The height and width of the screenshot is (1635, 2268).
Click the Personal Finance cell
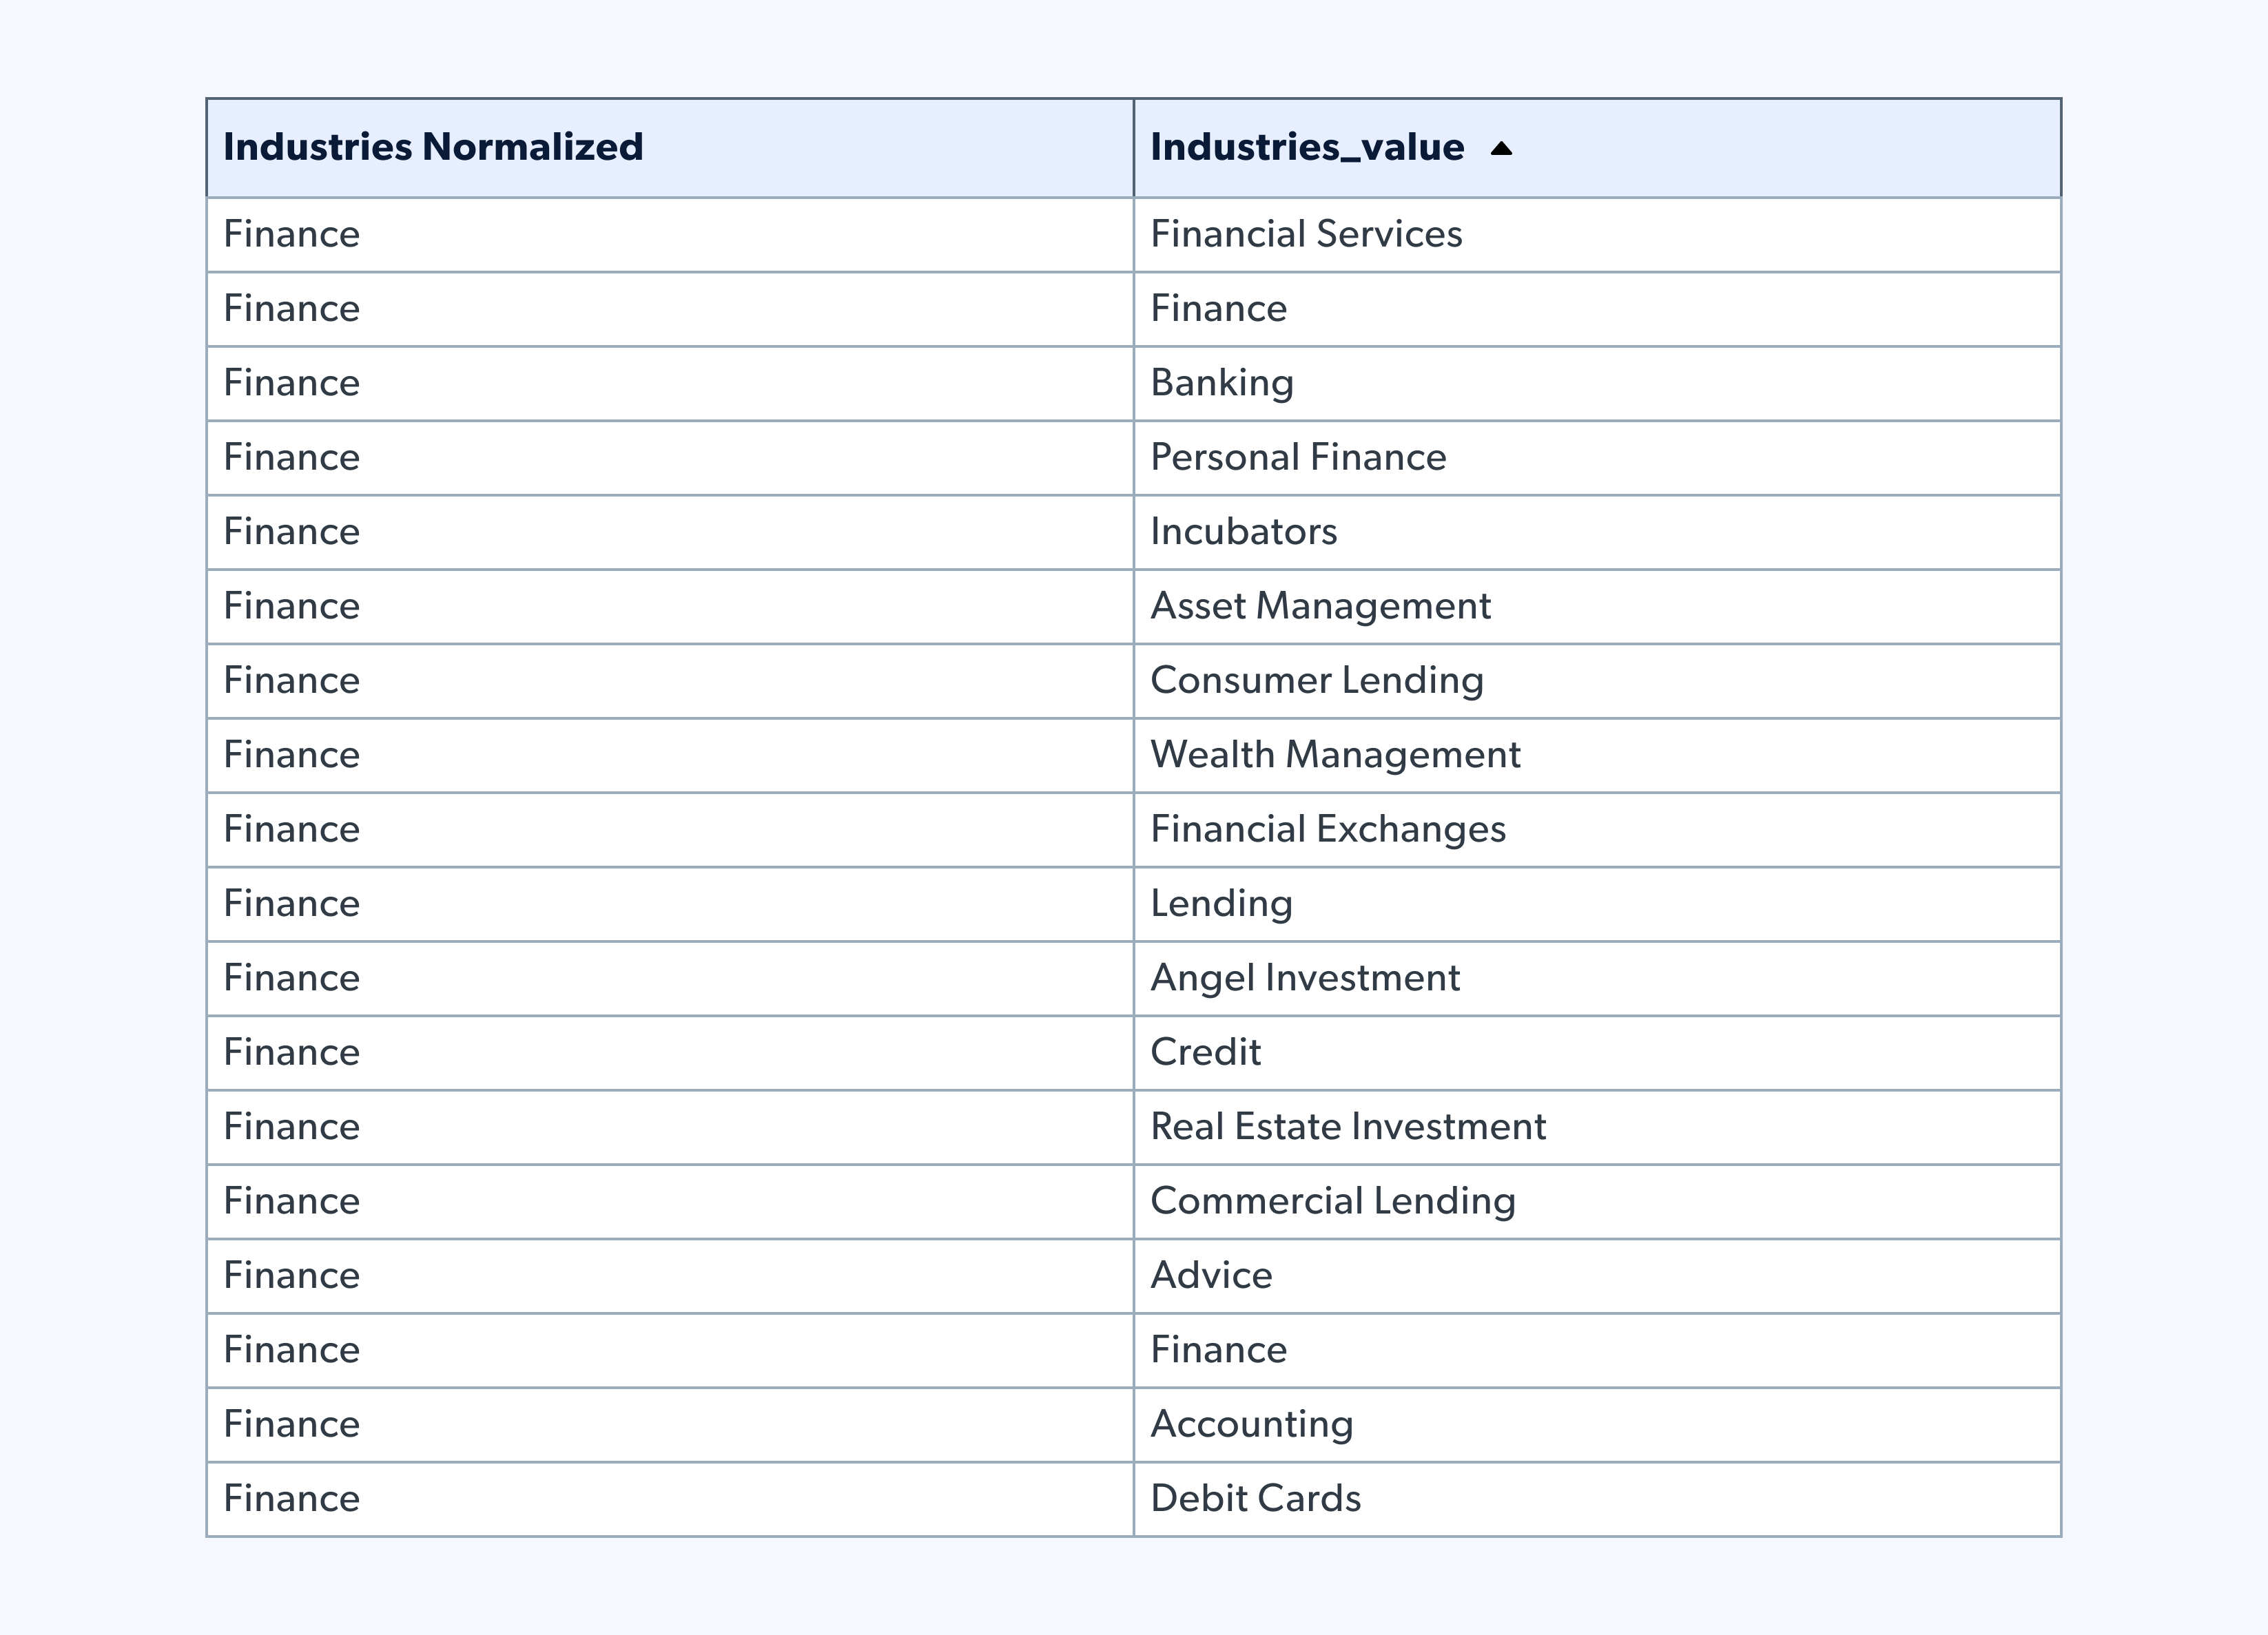pos(1298,457)
